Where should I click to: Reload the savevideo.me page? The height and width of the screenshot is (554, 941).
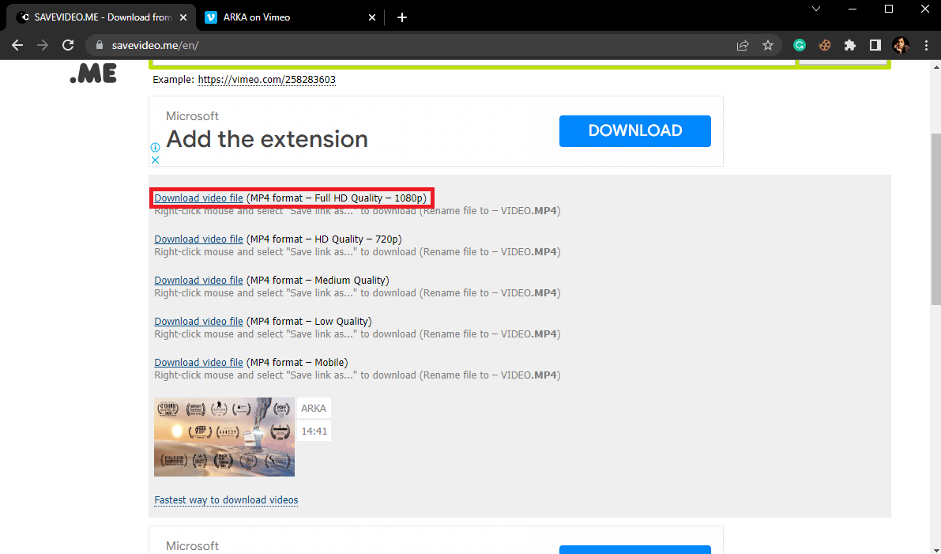point(68,45)
